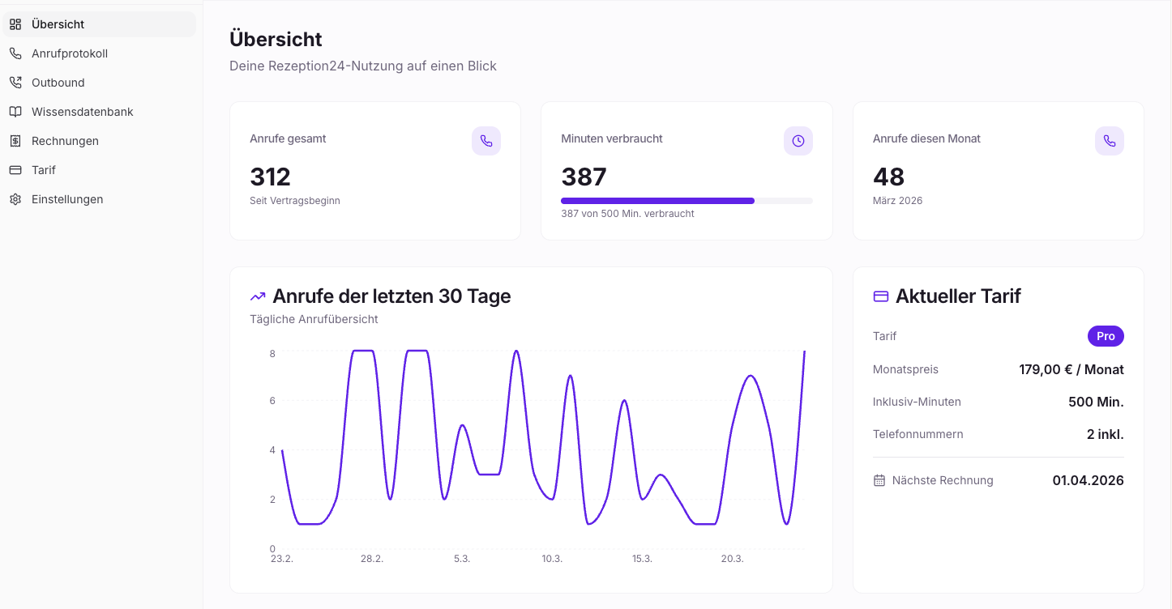Click the 'Aktueller Tarif' heading

(958, 296)
